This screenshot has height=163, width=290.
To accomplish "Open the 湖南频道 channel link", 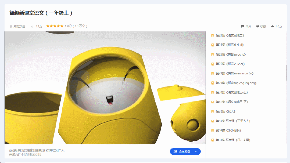I will point(19,26).
